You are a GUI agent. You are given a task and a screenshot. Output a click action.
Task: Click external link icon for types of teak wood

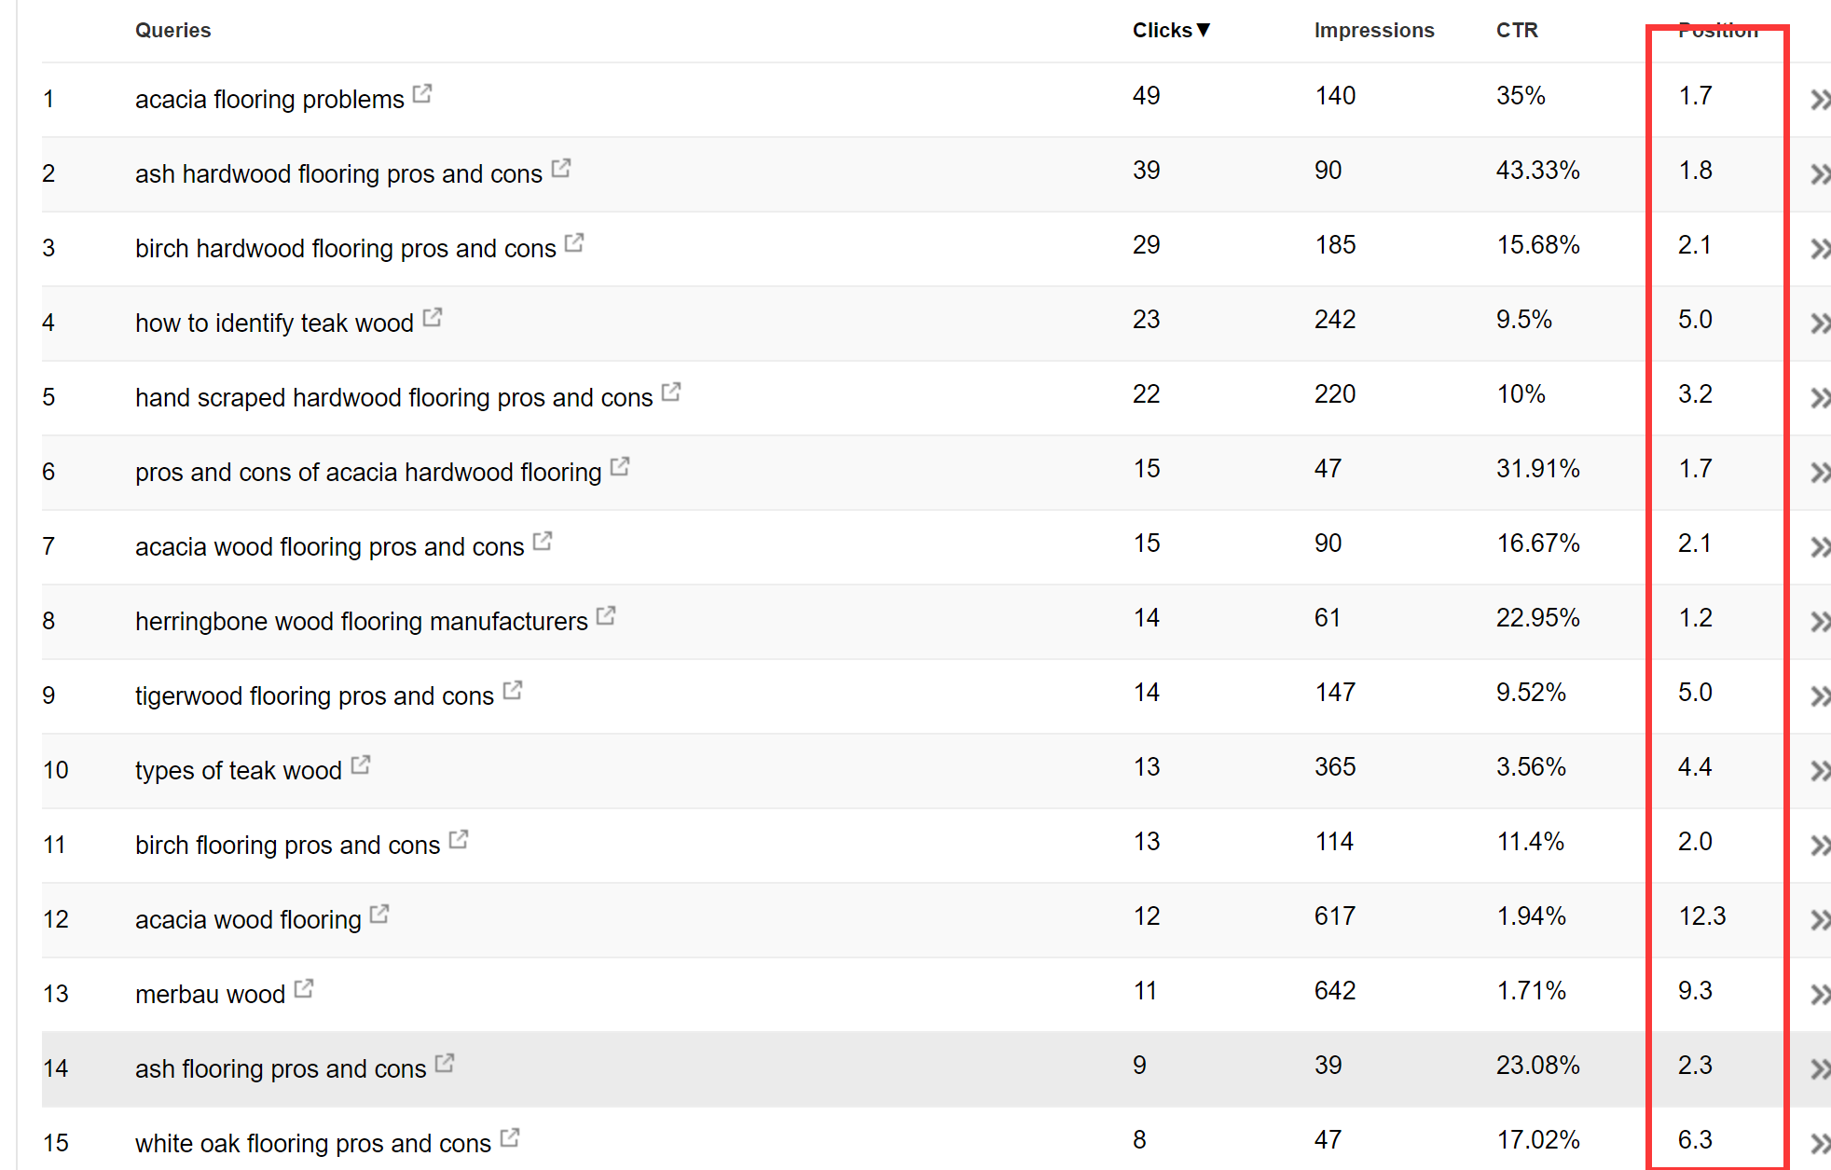pyautogui.click(x=360, y=764)
